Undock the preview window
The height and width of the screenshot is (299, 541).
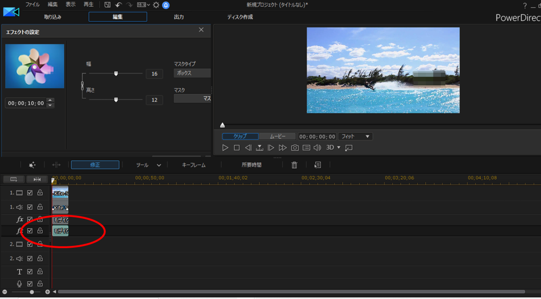[x=348, y=148]
